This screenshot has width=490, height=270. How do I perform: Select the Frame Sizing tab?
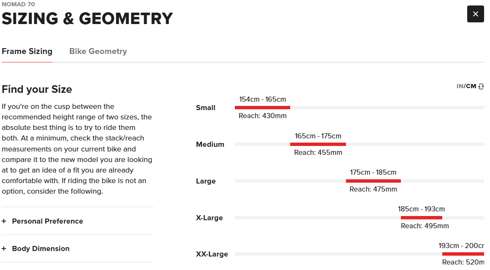click(27, 51)
